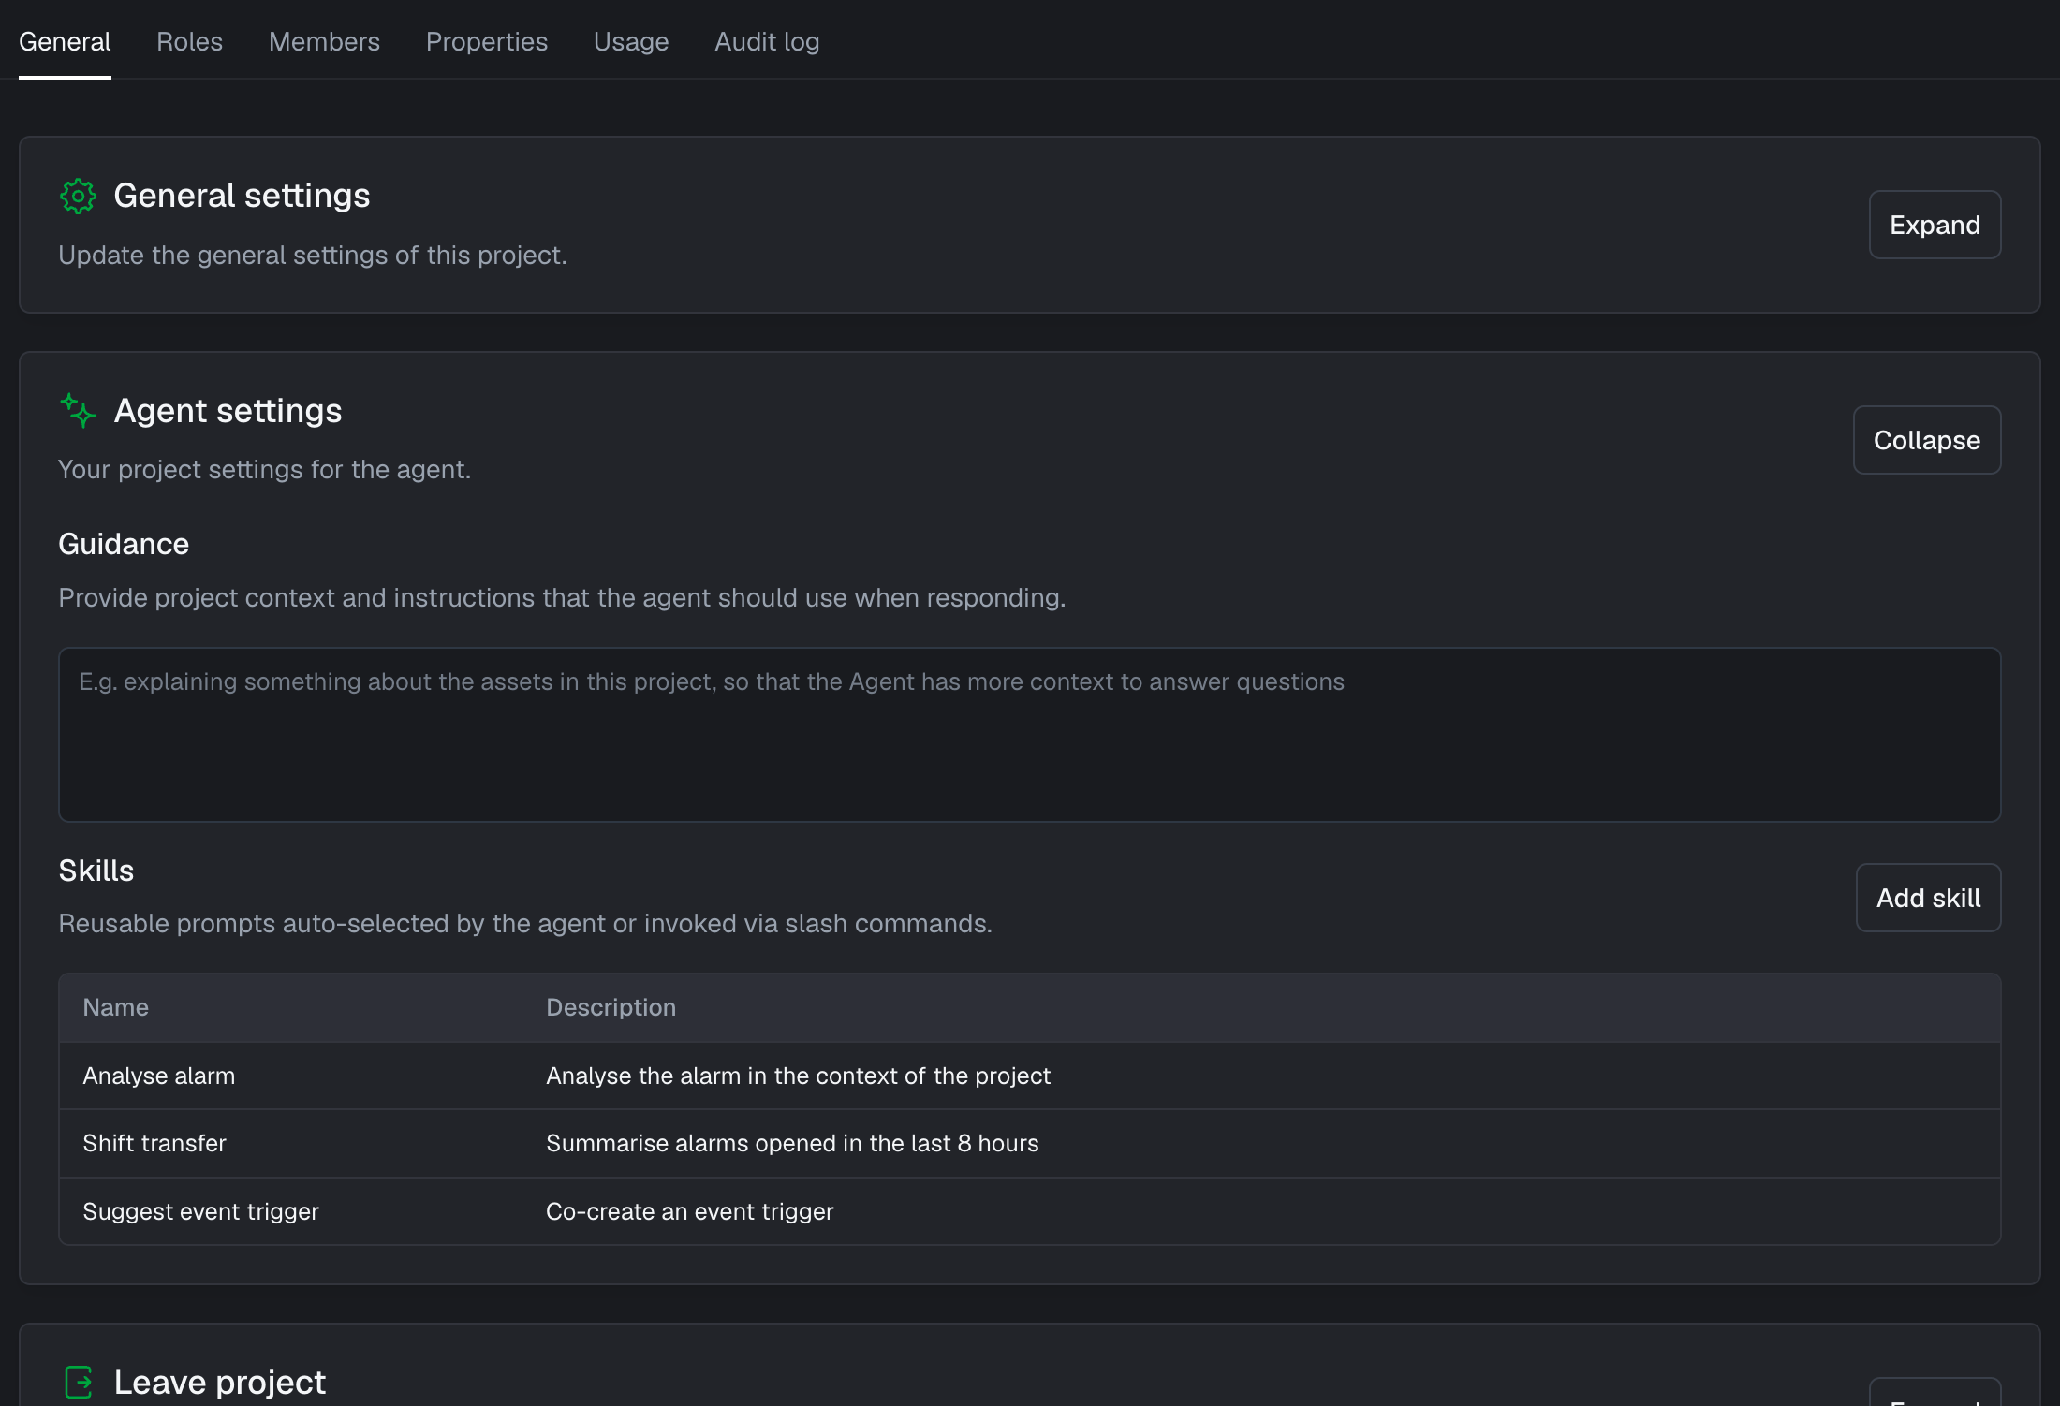This screenshot has width=2060, height=1406.
Task: Expand the Leave project section
Action: 1935,1394
